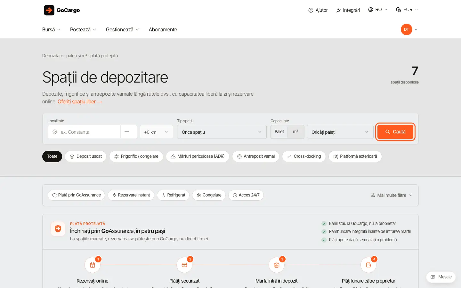The image size is (461, 288).
Task: Open the Bursă menu
Action: tap(51, 29)
